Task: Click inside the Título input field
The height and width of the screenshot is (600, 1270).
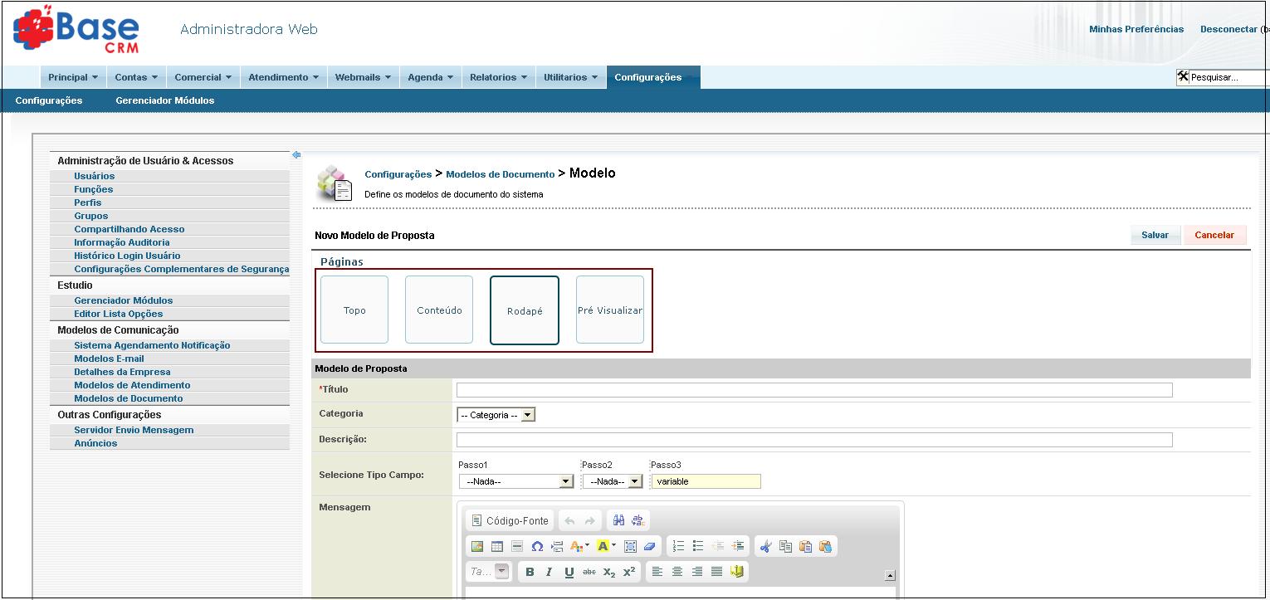Action: click(813, 389)
